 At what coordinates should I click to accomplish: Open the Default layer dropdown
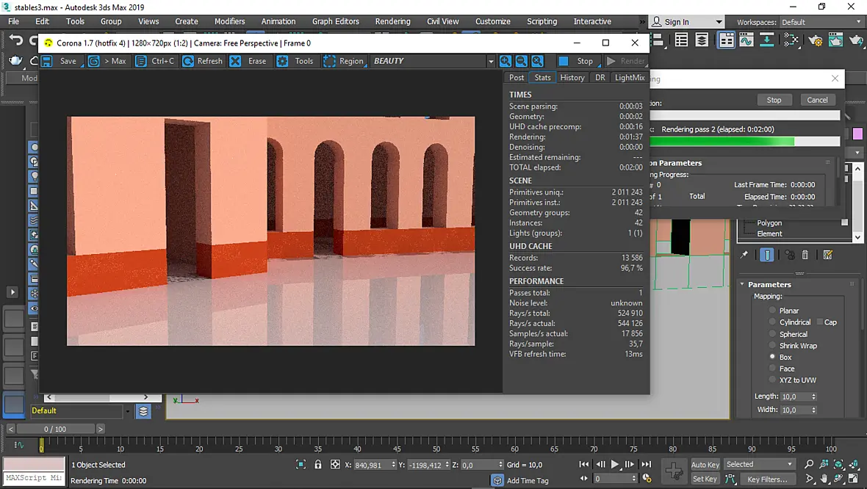pyautogui.click(x=128, y=411)
